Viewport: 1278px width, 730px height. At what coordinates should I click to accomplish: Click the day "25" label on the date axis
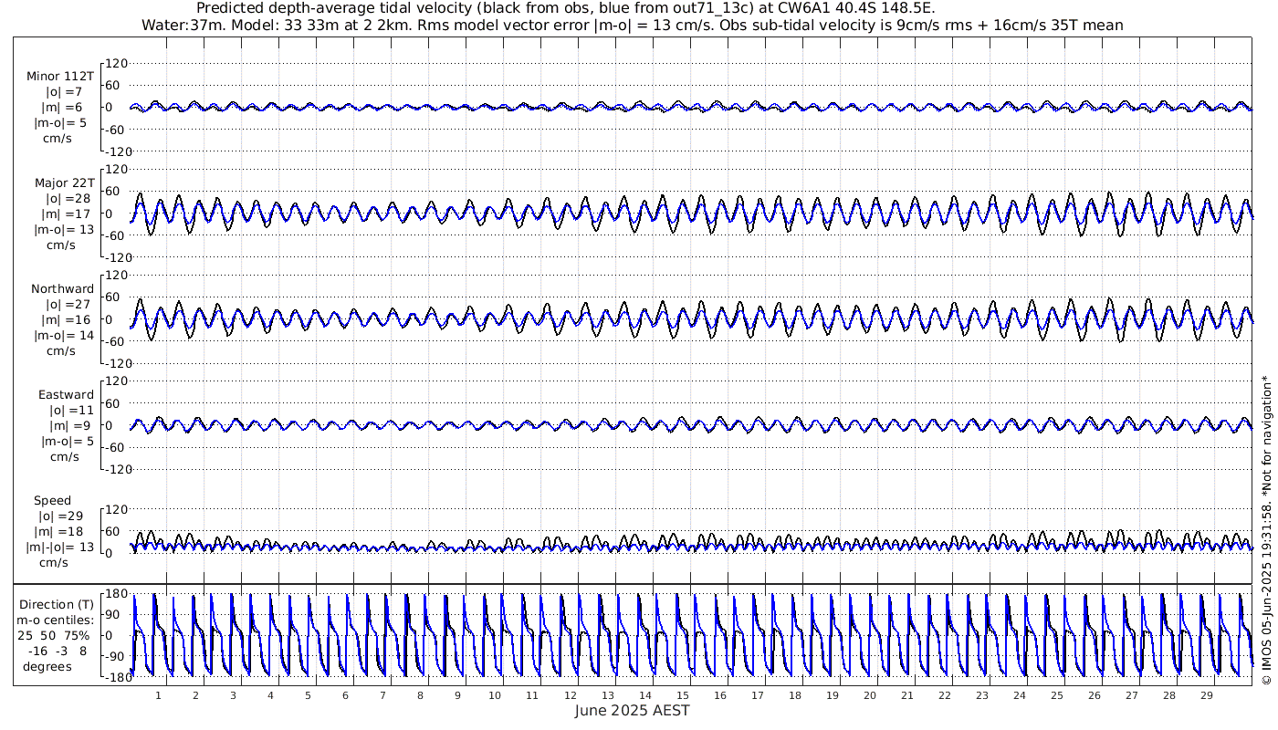click(x=1056, y=695)
